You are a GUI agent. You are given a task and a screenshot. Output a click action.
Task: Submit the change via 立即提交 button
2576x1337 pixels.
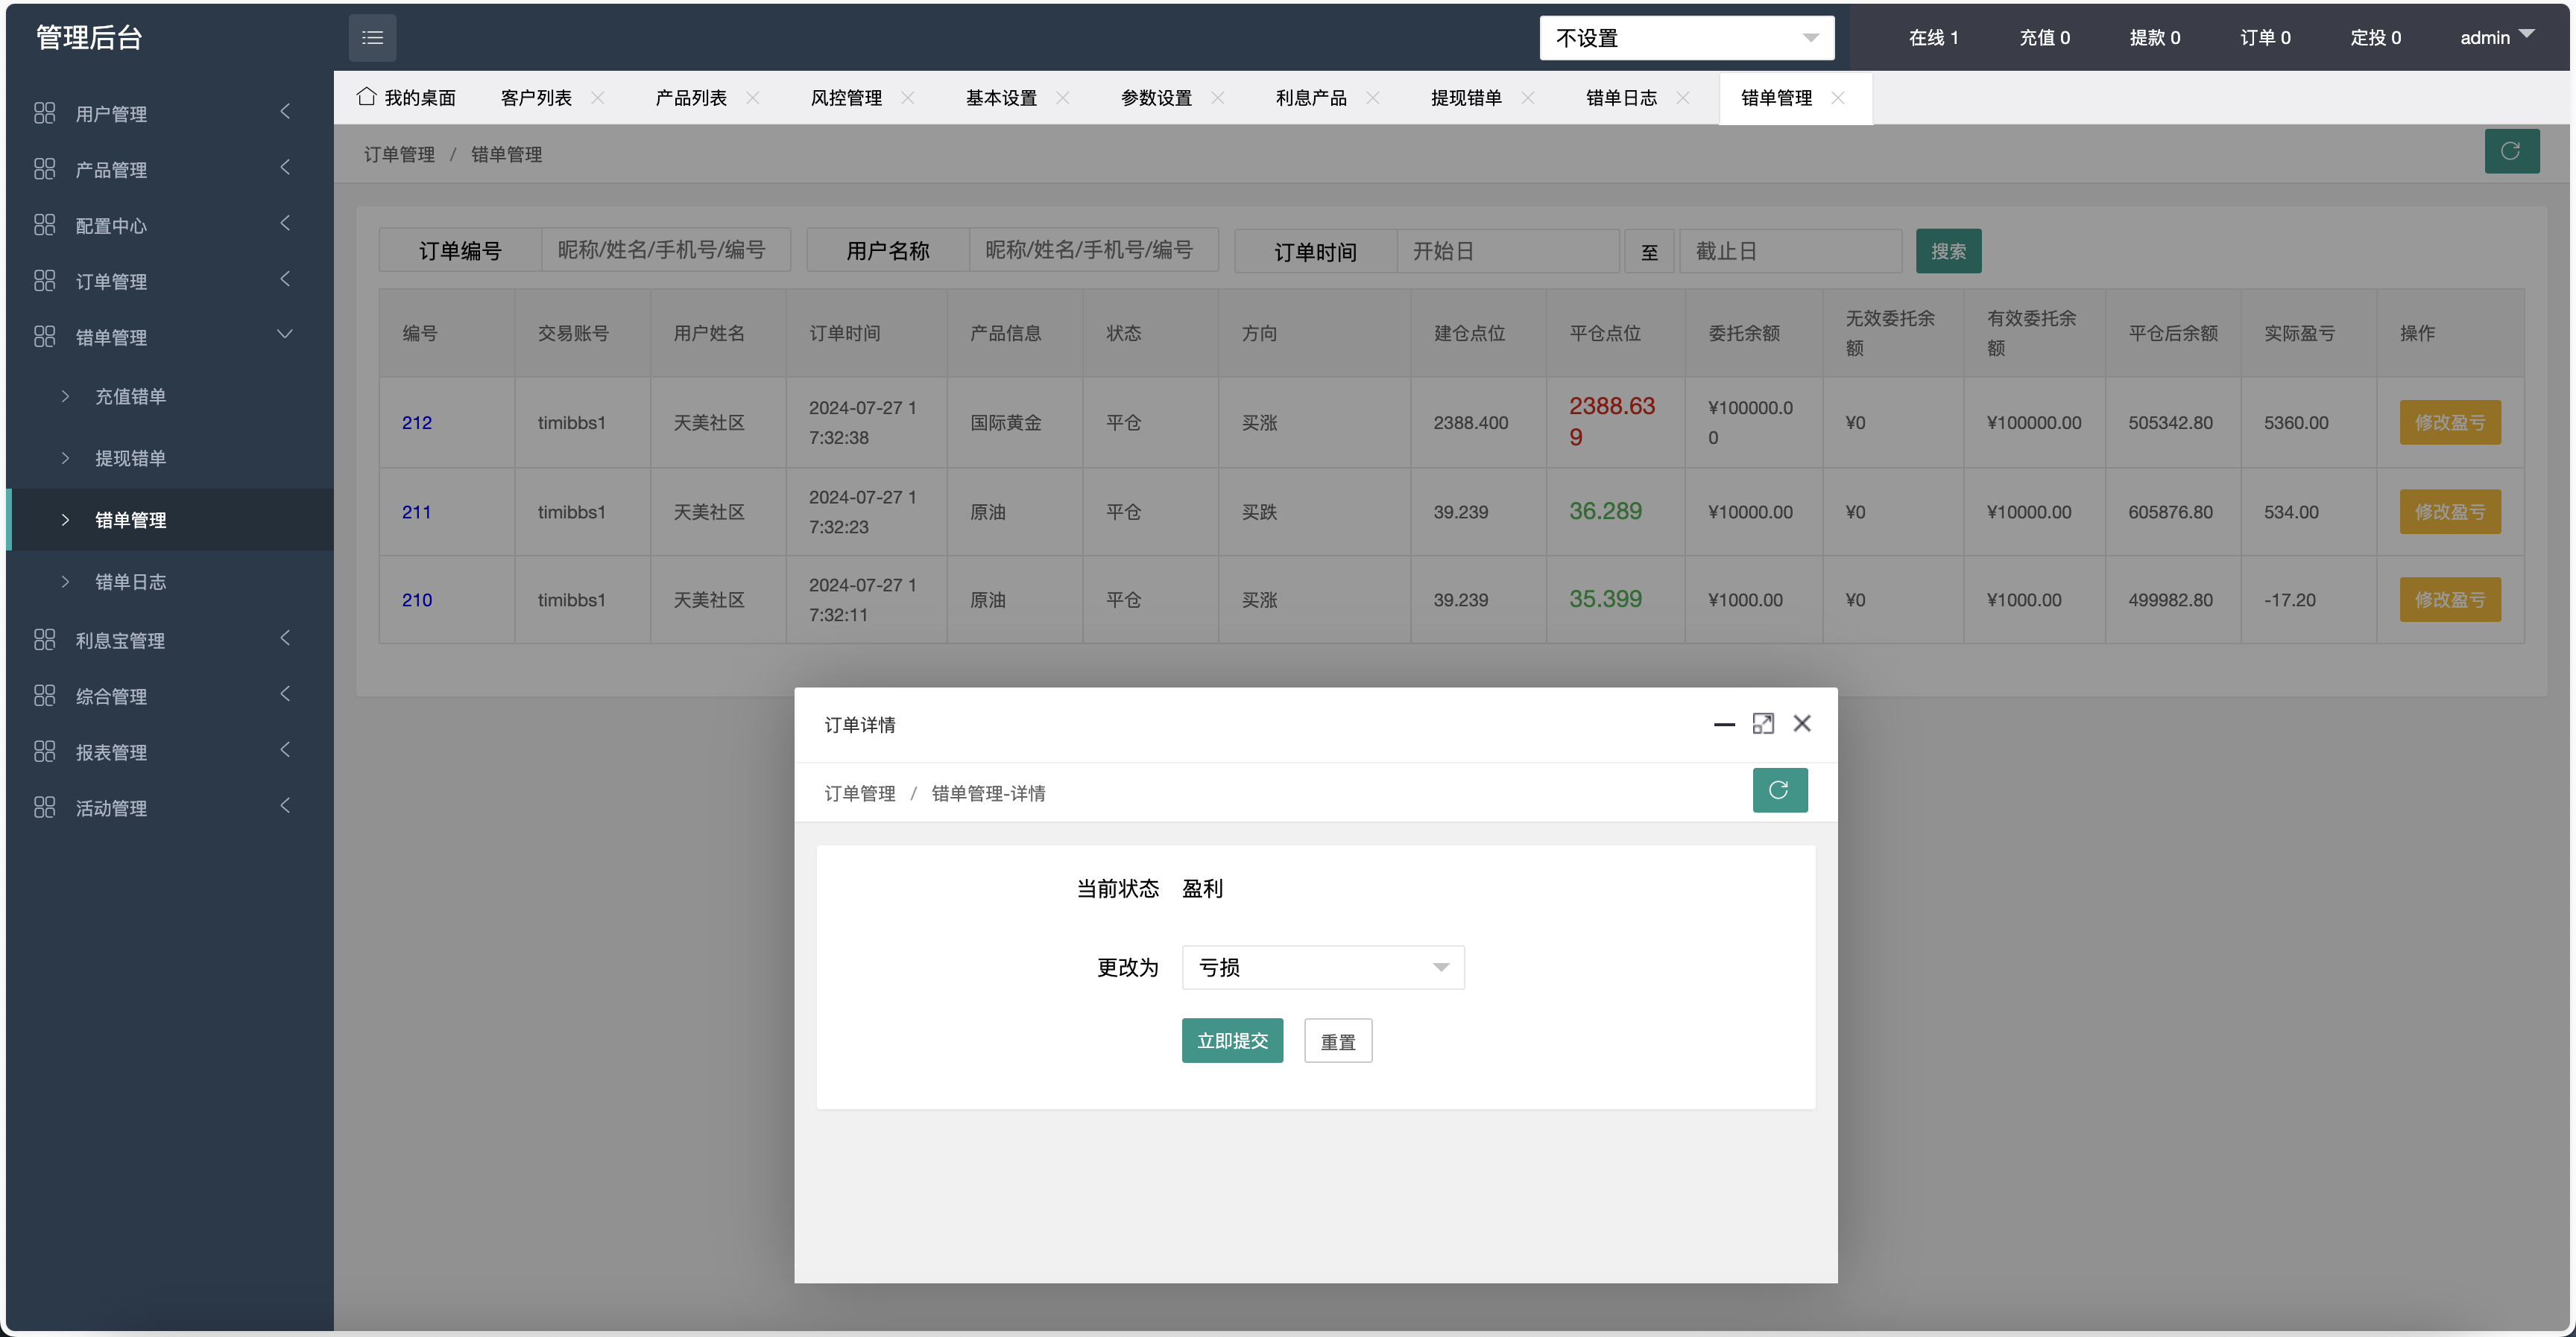pyautogui.click(x=1232, y=1041)
